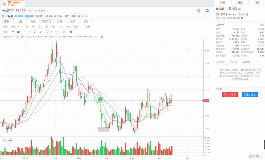Select the rectangle drawing tool

pos(47,32)
